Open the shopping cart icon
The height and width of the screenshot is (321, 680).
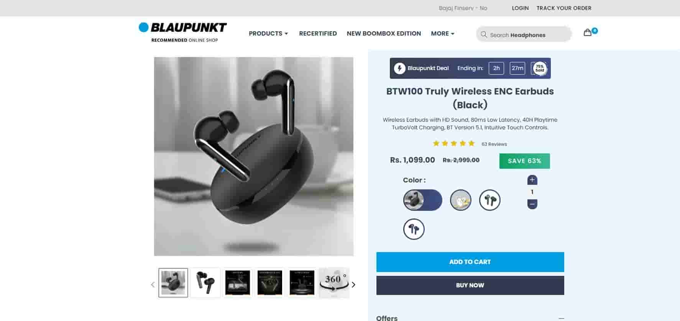tap(588, 33)
